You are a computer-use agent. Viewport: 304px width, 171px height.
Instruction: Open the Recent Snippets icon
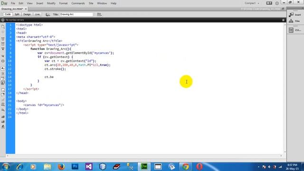(3, 104)
